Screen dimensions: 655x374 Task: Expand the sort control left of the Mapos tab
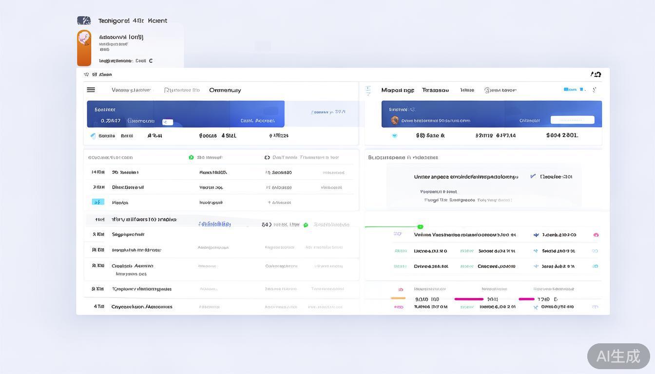click(368, 90)
